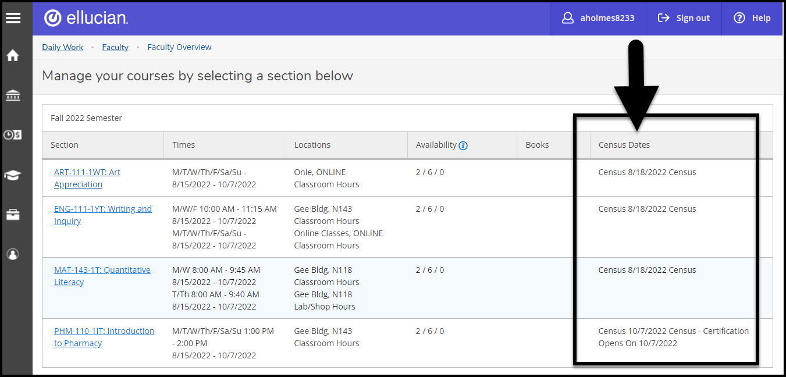Click the ART-111 availability 2 / 6 / 0
Viewport: 786px width, 377px height.
coord(430,172)
